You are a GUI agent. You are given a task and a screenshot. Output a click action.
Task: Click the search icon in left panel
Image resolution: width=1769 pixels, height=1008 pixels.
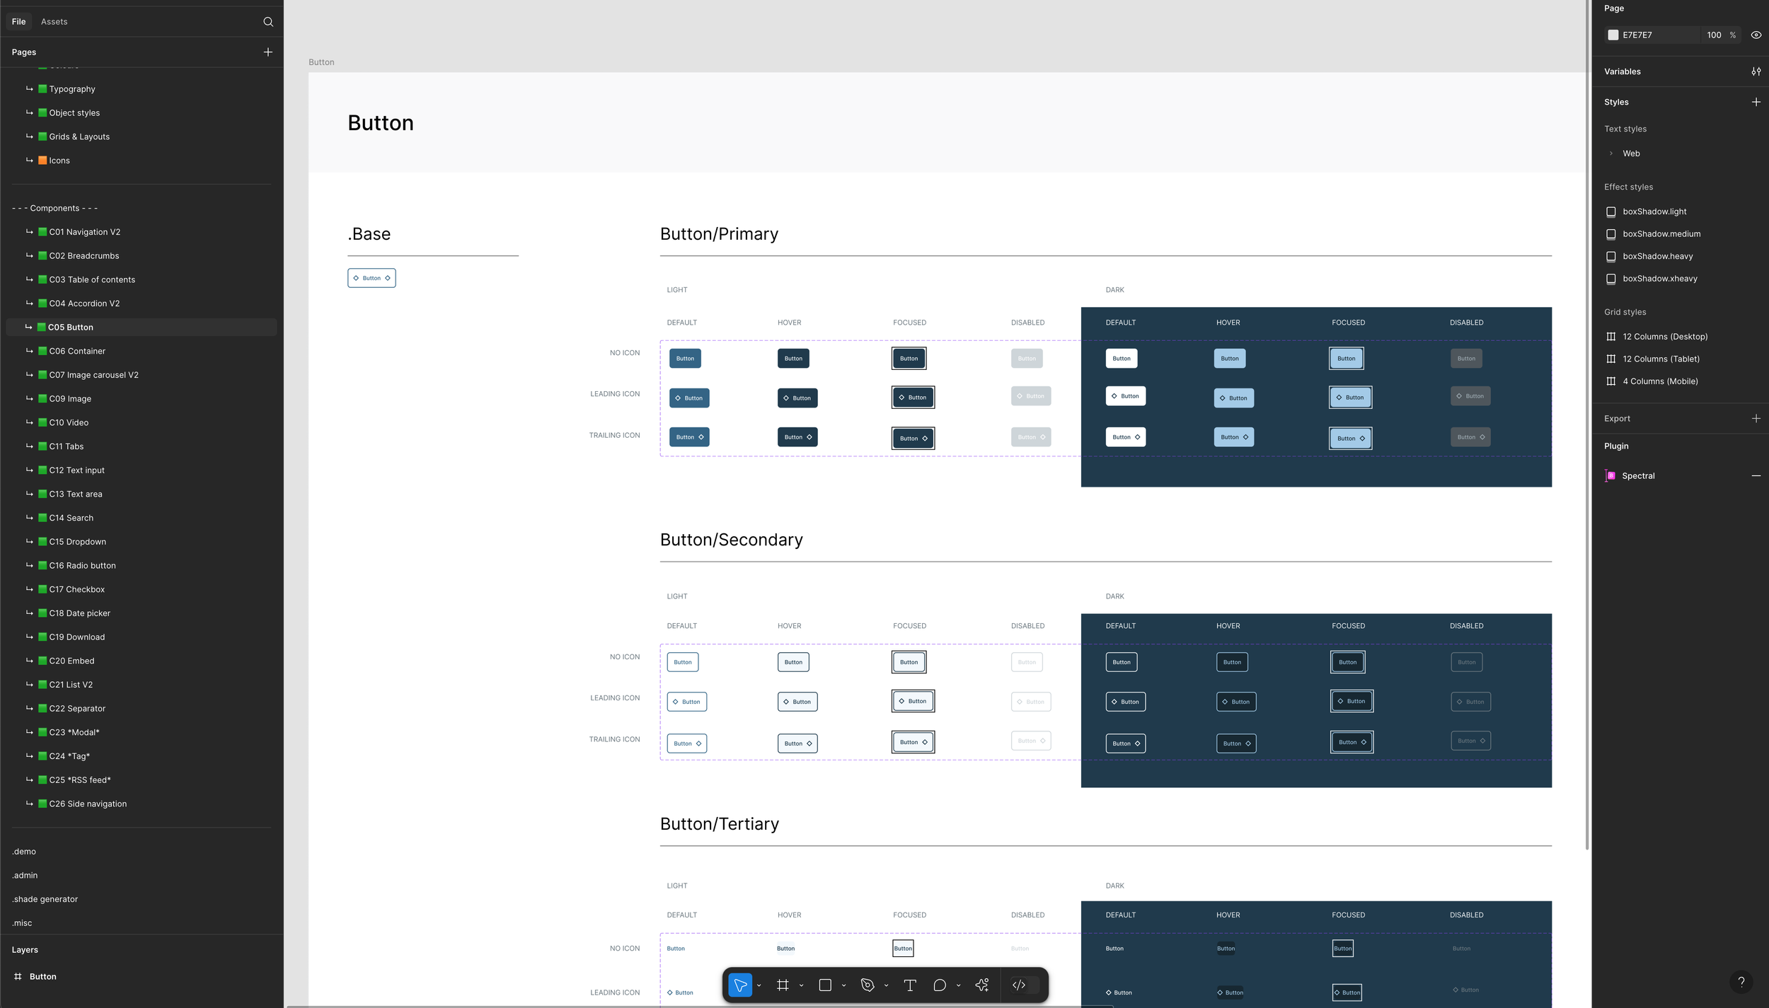click(x=268, y=22)
